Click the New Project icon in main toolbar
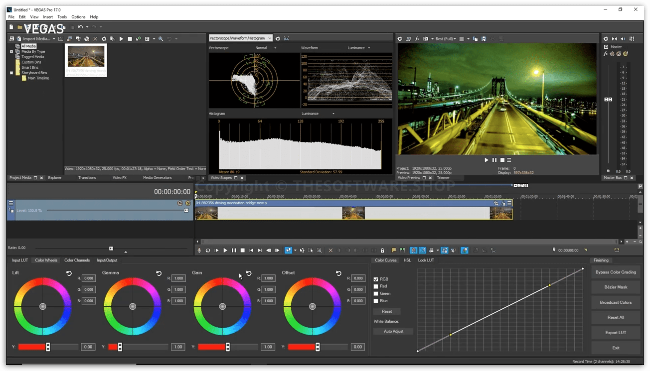This screenshot has height=371, width=650. coord(11,27)
